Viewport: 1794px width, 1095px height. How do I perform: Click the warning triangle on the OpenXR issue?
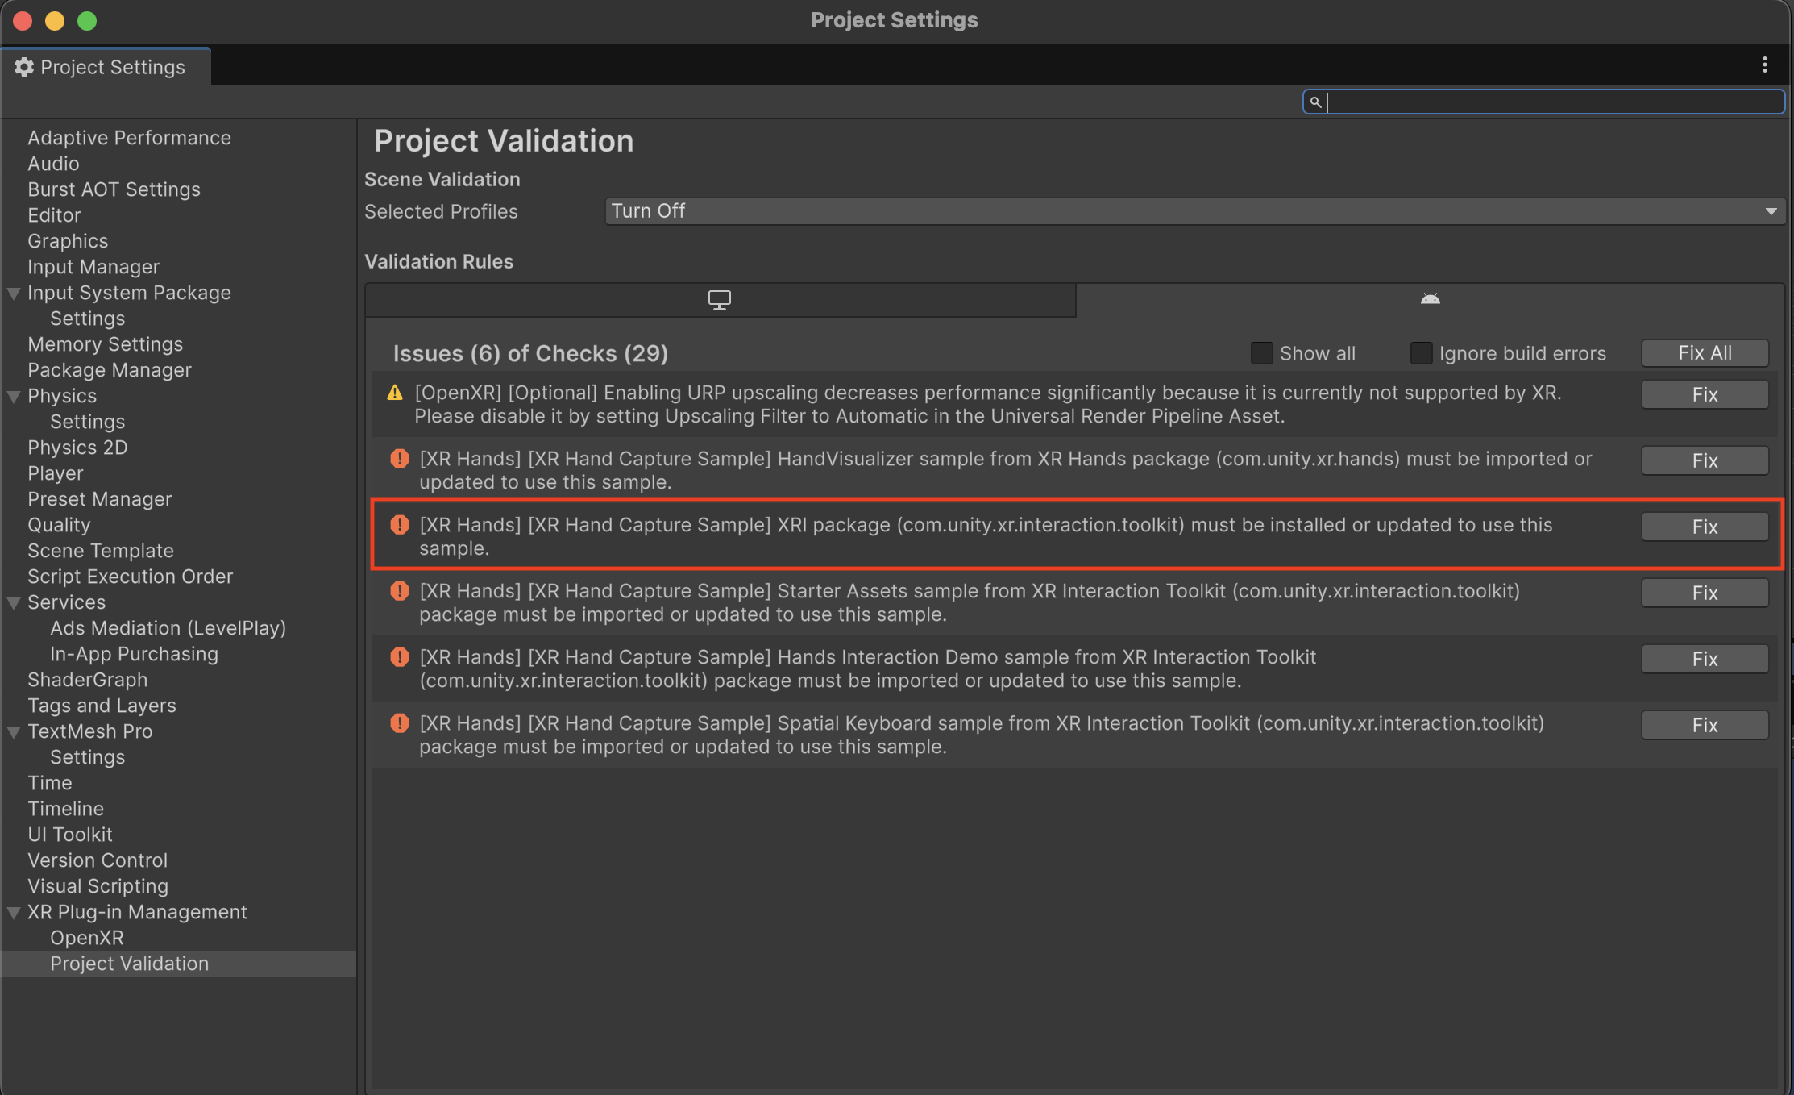(396, 393)
